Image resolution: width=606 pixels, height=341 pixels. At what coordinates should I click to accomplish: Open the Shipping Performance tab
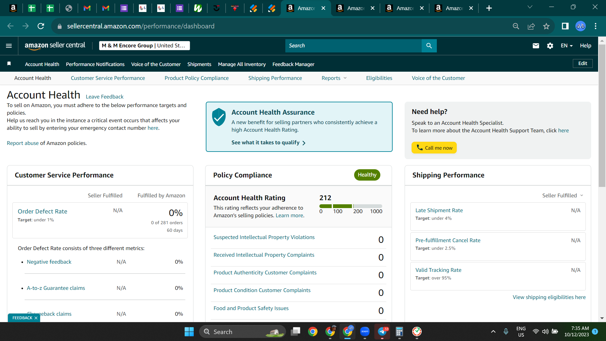click(275, 78)
